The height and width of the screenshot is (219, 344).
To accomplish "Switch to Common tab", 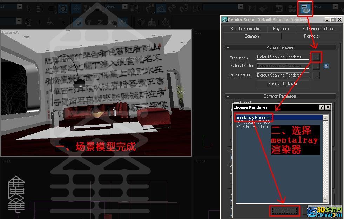I will pos(252,36).
